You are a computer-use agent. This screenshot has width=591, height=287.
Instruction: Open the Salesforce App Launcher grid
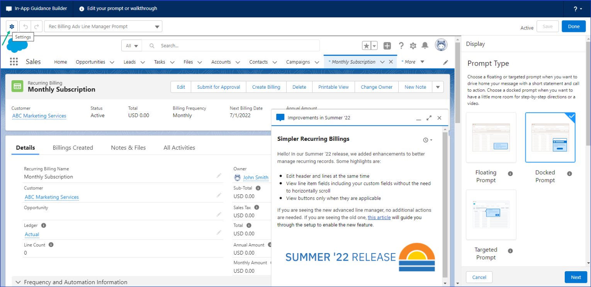tap(14, 62)
